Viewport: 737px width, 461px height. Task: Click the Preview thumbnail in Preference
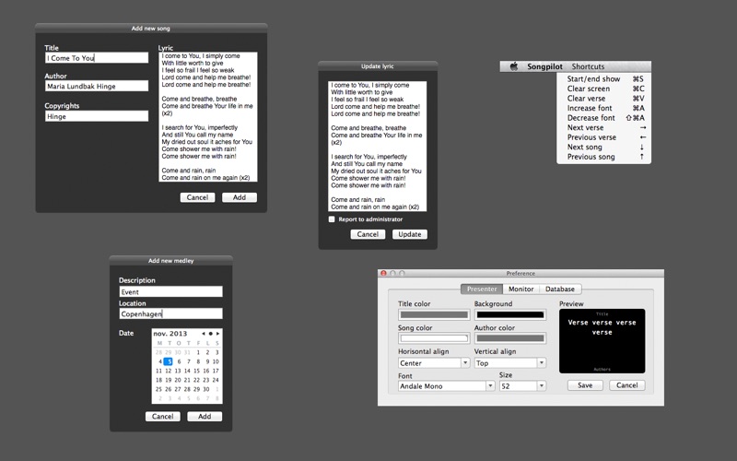(602, 341)
